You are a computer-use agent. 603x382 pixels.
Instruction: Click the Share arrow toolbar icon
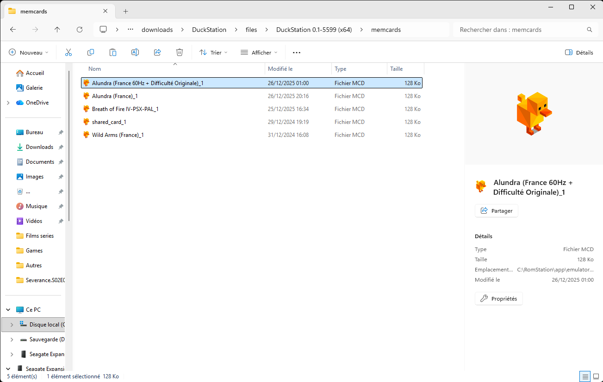coord(157,53)
